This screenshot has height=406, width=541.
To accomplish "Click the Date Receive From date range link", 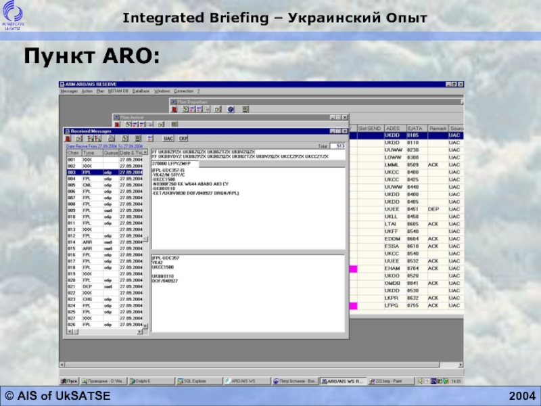I will [x=103, y=146].
